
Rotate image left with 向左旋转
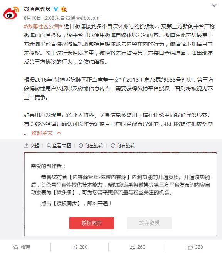click(x=91, y=145)
